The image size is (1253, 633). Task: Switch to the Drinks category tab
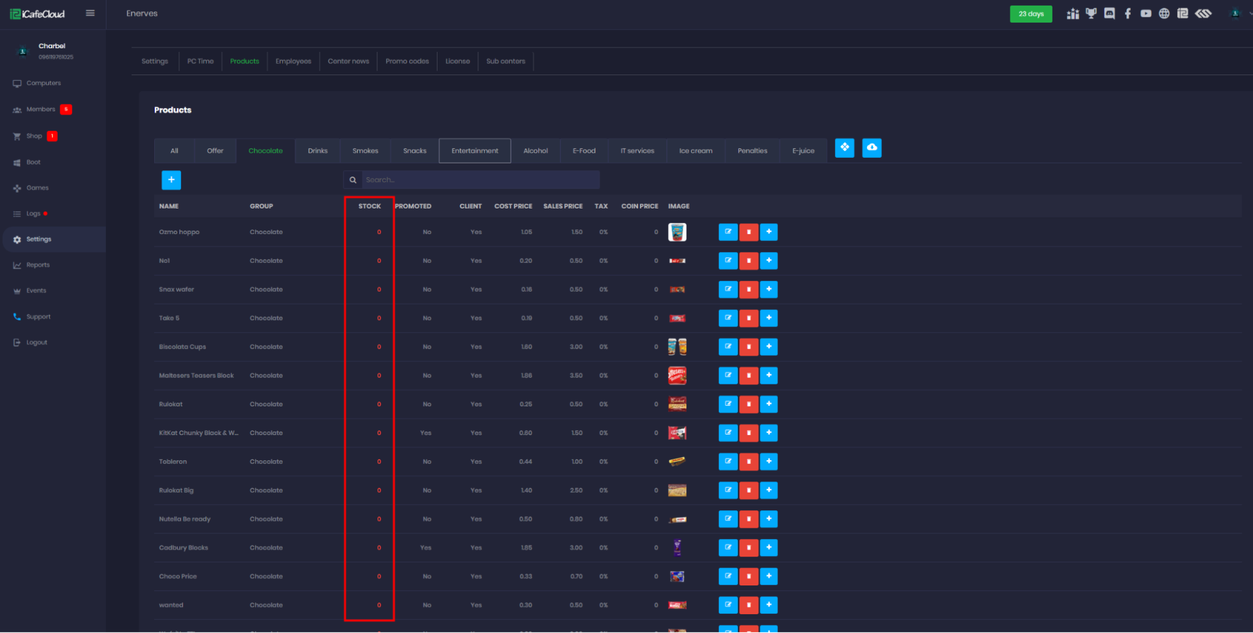point(318,151)
